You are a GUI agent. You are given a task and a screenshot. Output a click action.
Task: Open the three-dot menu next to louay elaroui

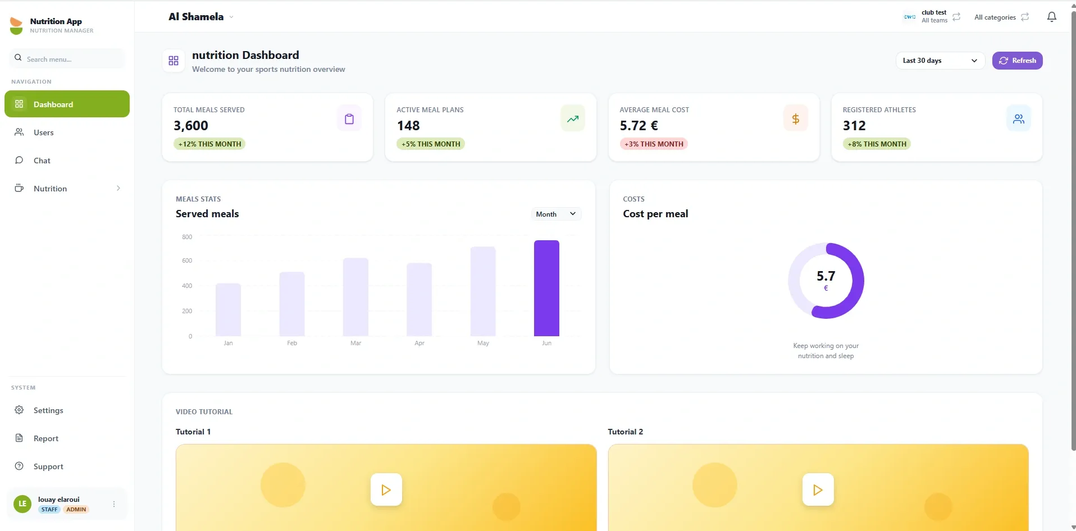pyautogui.click(x=114, y=504)
